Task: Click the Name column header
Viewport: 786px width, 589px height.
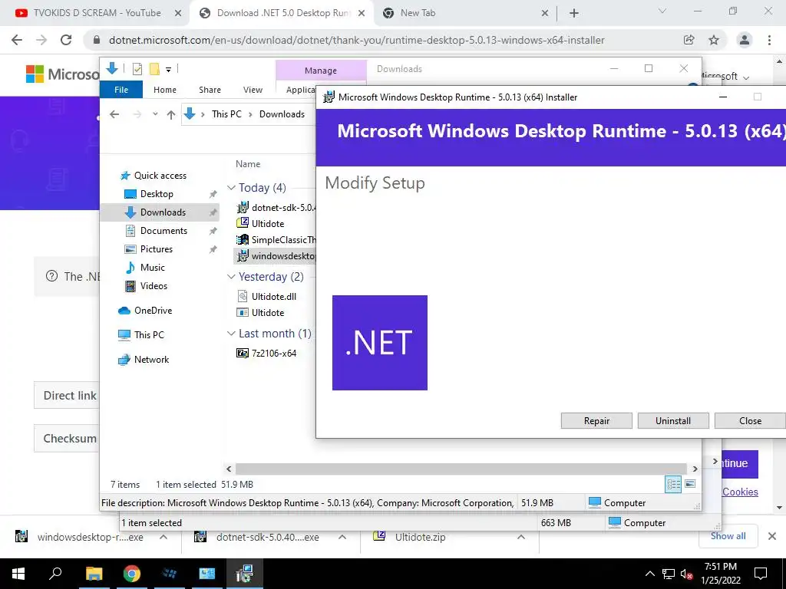Action: (x=248, y=164)
